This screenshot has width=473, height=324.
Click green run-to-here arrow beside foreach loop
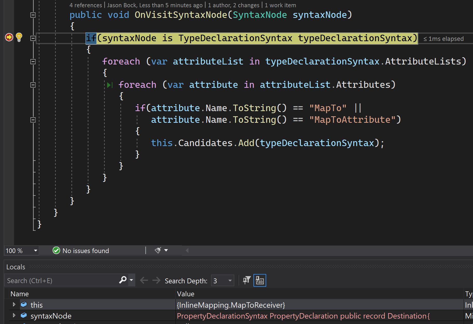click(x=110, y=85)
